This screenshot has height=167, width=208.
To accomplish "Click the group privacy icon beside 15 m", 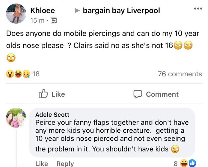I will coord(54,21).
